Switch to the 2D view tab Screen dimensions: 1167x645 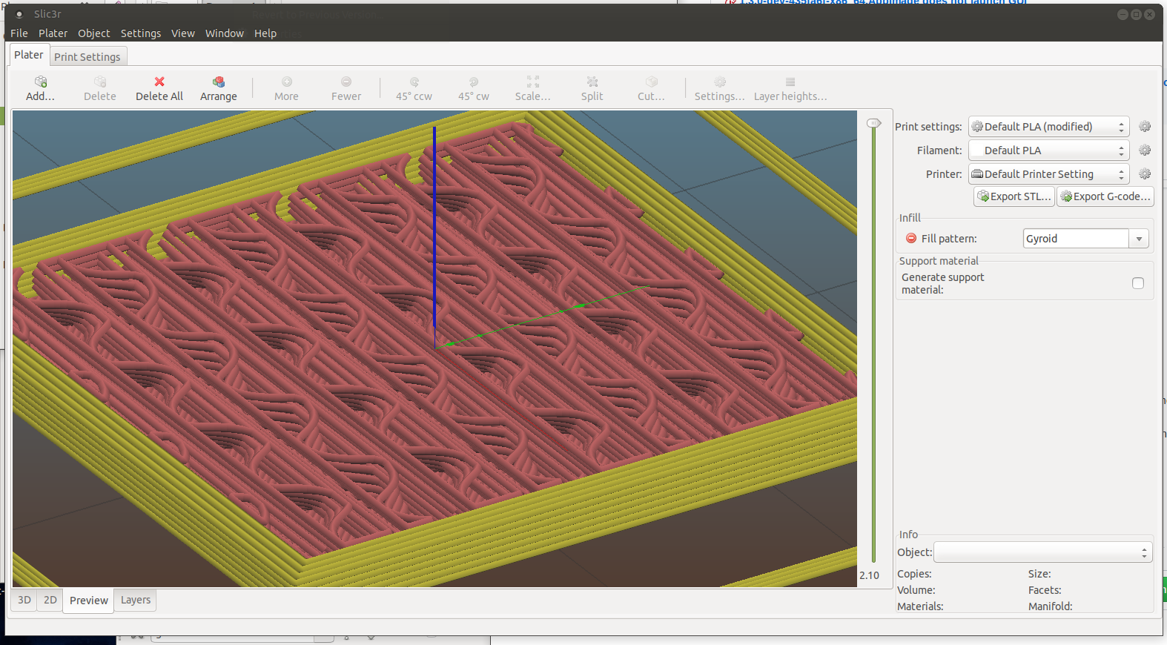point(50,600)
